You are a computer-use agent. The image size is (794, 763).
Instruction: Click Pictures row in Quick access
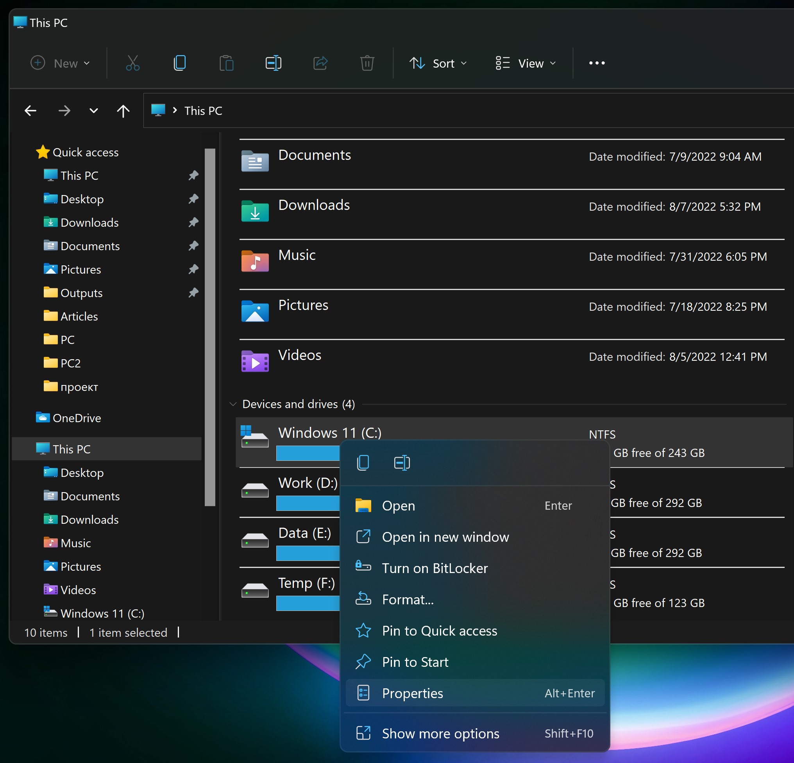coord(107,269)
